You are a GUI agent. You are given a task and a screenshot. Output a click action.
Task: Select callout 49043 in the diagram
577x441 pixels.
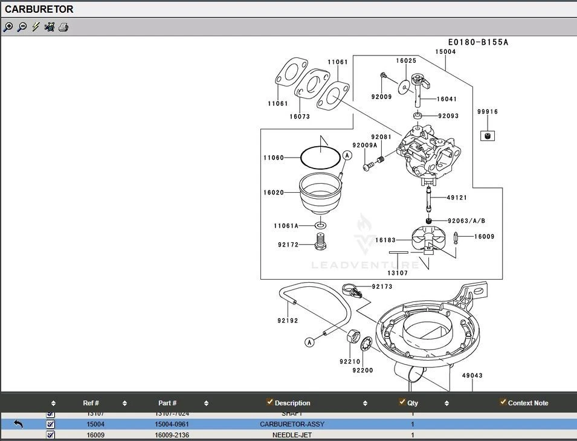pos(472,376)
